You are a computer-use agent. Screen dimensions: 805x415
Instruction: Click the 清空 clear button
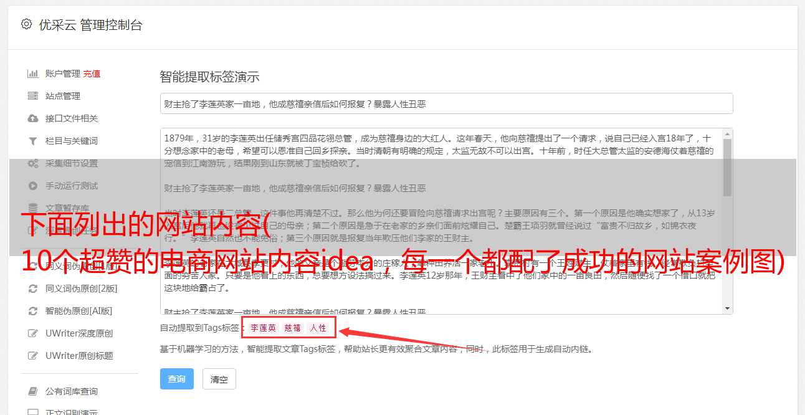(x=219, y=379)
